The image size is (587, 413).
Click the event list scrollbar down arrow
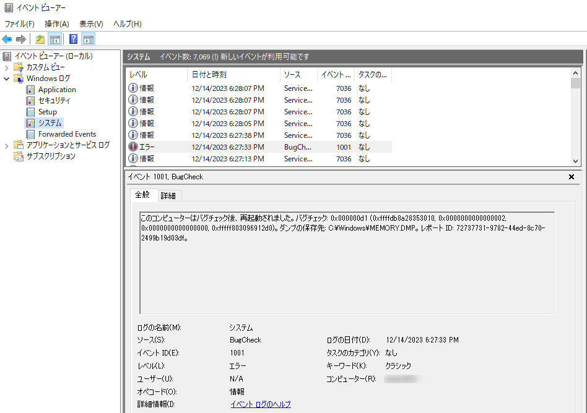(x=575, y=161)
